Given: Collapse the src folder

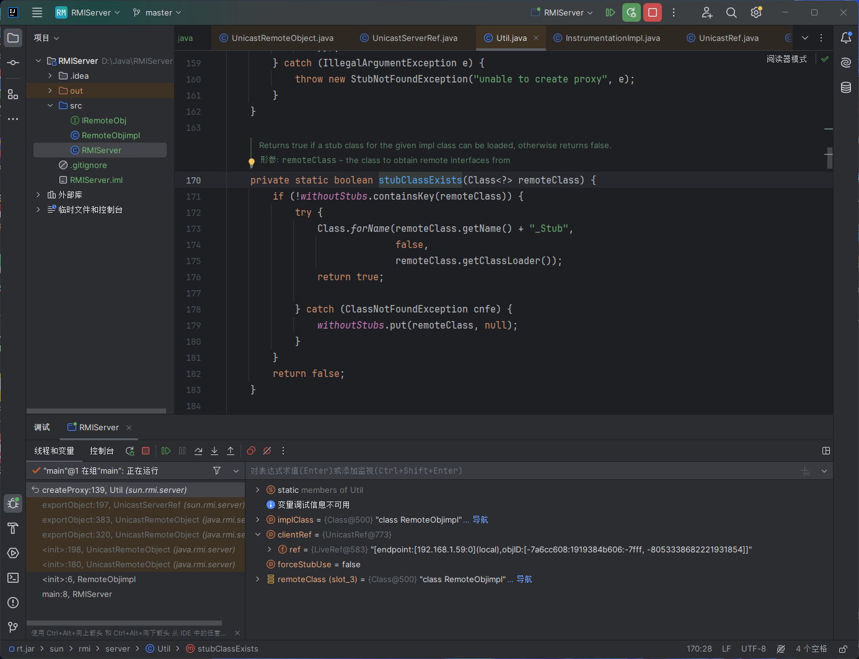Looking at the screenshot, I should point(50,105).
